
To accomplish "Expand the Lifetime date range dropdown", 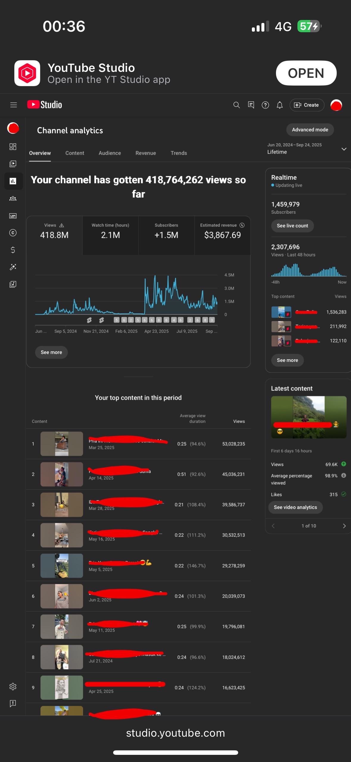I will pyautogui.click(x=344, y=149).
